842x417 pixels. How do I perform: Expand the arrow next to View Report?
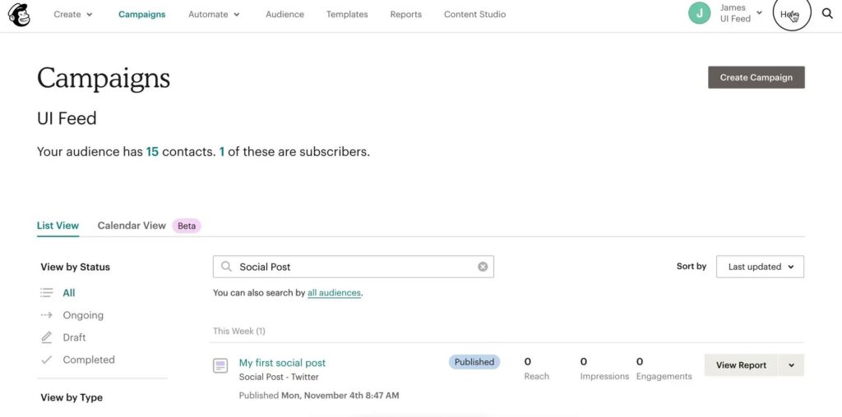tap(791, 365)
